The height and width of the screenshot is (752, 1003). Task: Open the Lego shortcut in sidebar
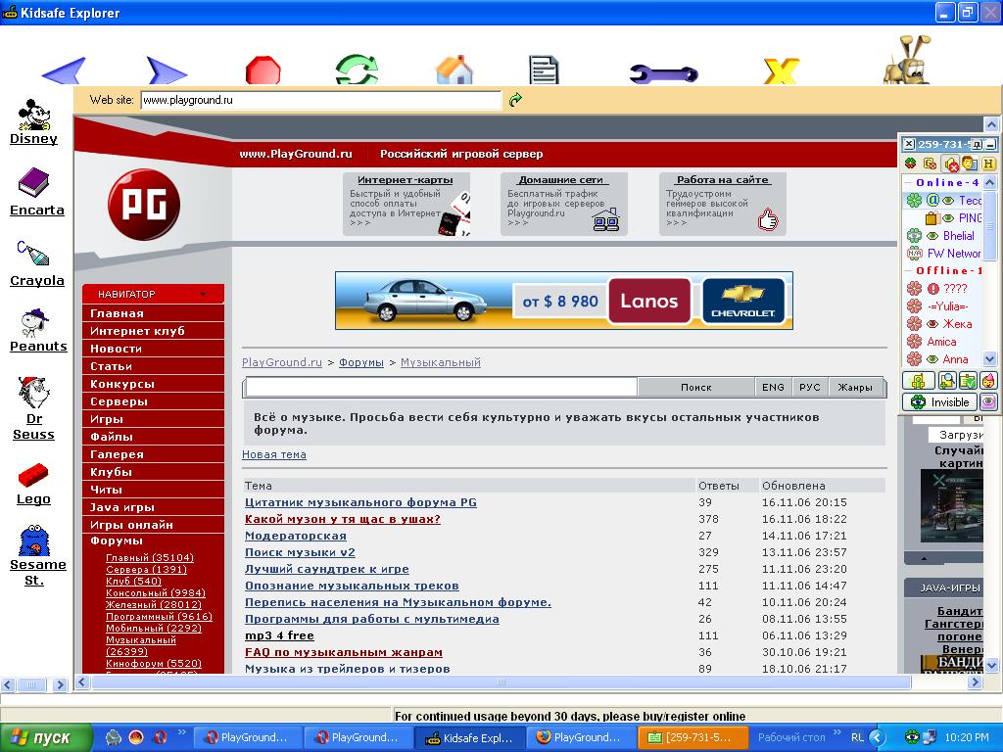(33, 485)
